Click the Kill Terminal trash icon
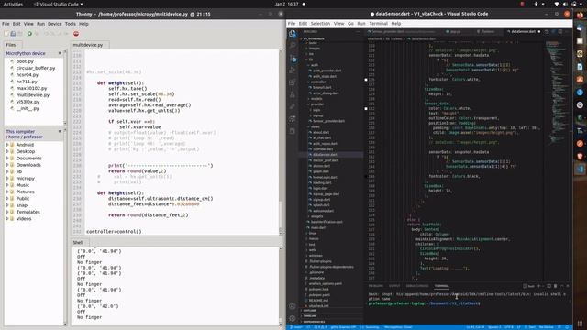 tap(555, 286)
